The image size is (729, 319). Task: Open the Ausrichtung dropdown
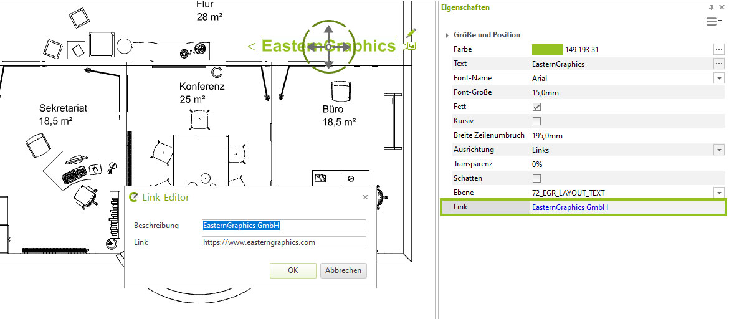point(719,150)
